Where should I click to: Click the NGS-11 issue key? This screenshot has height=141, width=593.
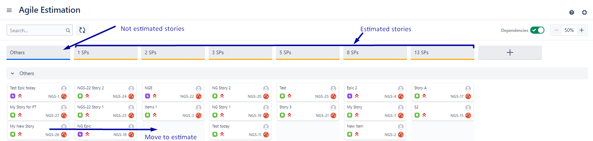pyautogui.click(x=255, y=135)
